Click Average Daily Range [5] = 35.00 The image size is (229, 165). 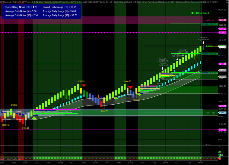(x=59, y=11)
